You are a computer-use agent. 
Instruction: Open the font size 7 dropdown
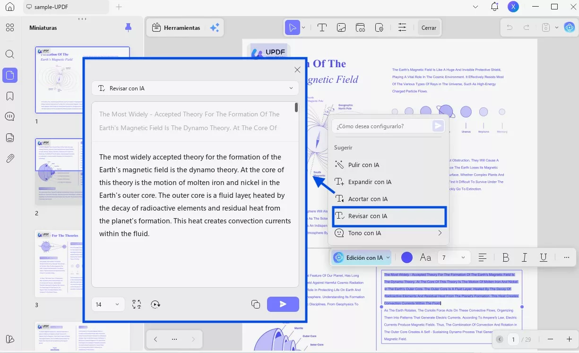tap(453, 257)
